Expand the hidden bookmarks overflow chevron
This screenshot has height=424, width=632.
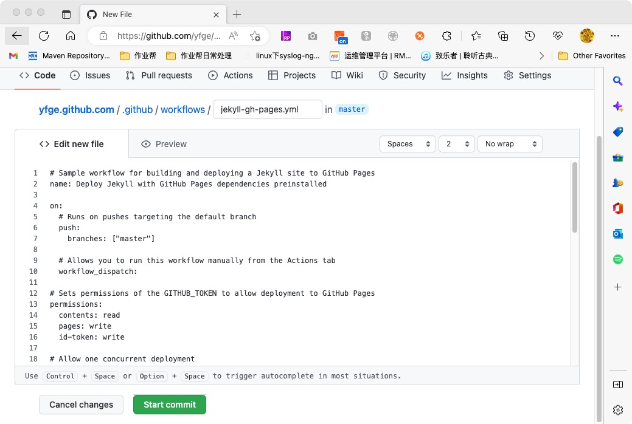point(541,56)
